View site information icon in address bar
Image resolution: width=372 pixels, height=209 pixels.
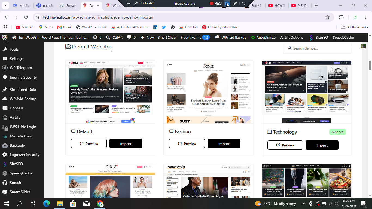point(38,17)
